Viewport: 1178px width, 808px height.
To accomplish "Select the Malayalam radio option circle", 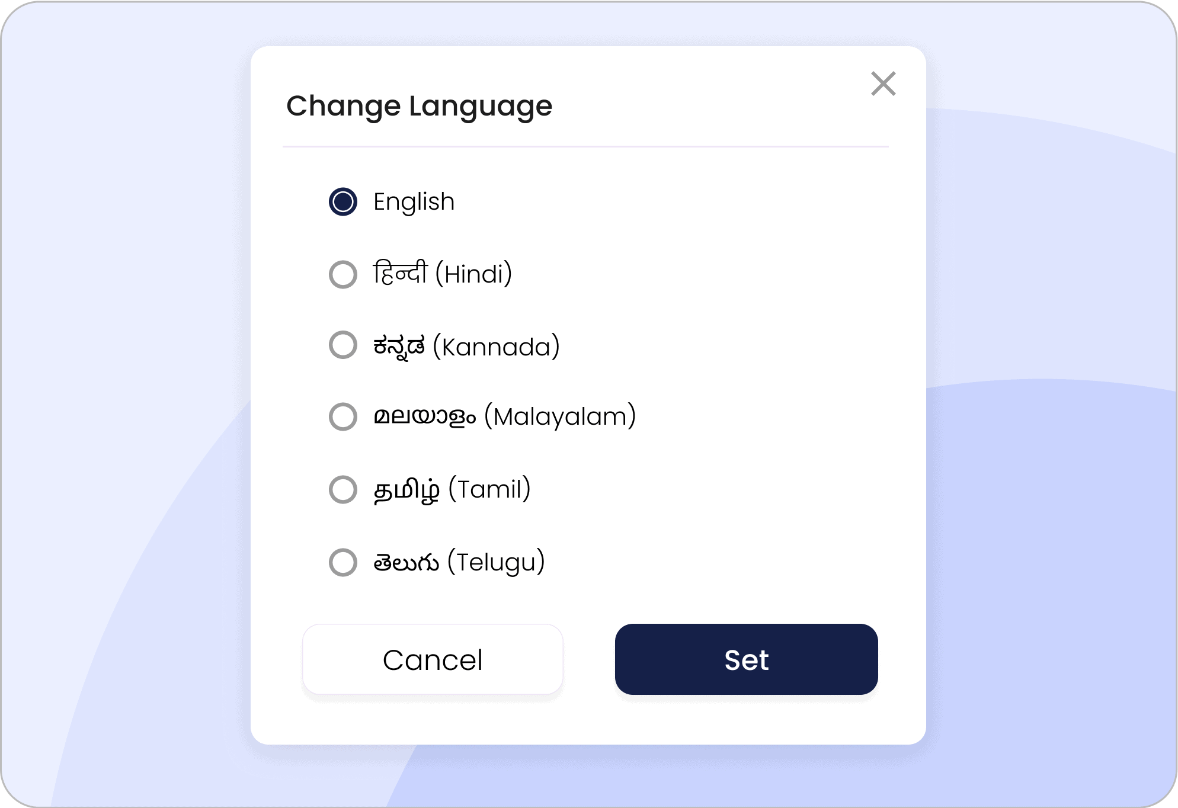I will pos(343,416).
